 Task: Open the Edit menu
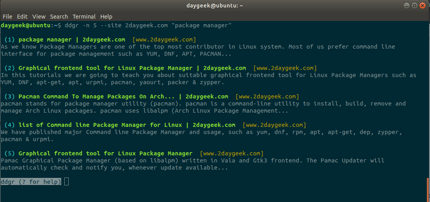22,17
